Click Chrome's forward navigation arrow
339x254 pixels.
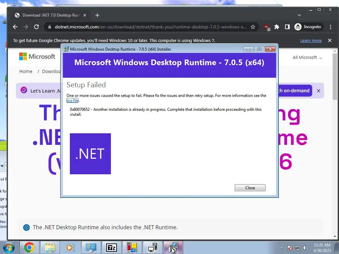26,27
